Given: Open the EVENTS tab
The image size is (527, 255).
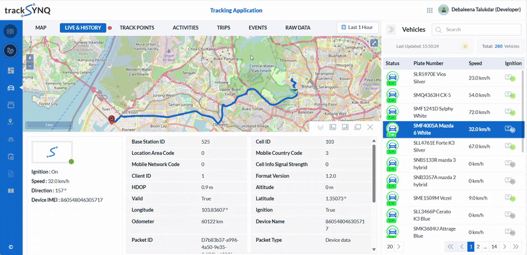Looking at the screenshot, I should 258,28.
